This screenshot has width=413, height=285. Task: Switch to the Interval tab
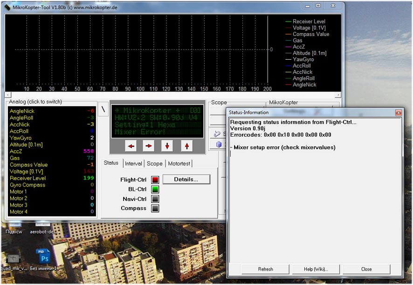pyautogui.click(x=133, y=164)
